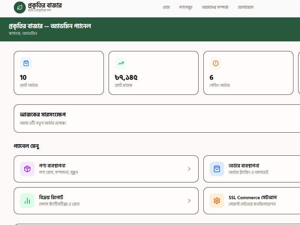Click the number 6 in pending card
Viewport: 300px width, 225px height.
[211, 77]
